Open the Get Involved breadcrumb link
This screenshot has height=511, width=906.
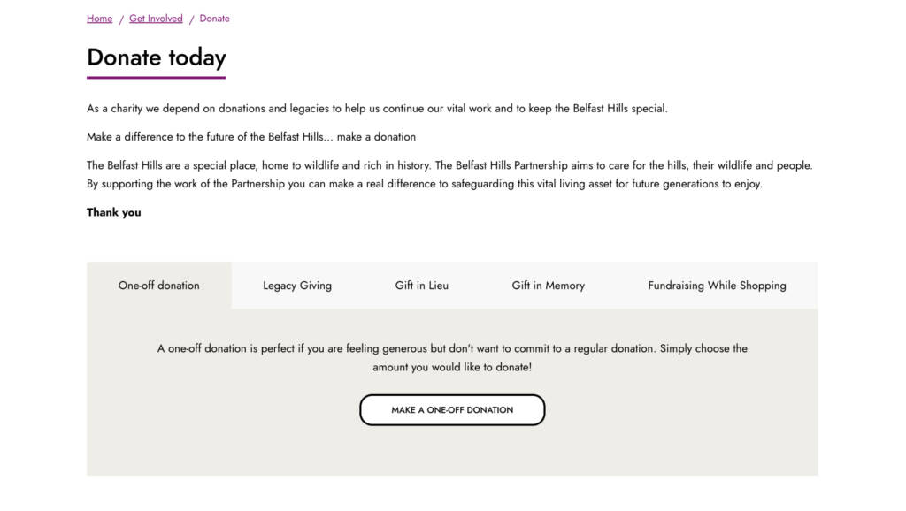[x=156, y=19]
